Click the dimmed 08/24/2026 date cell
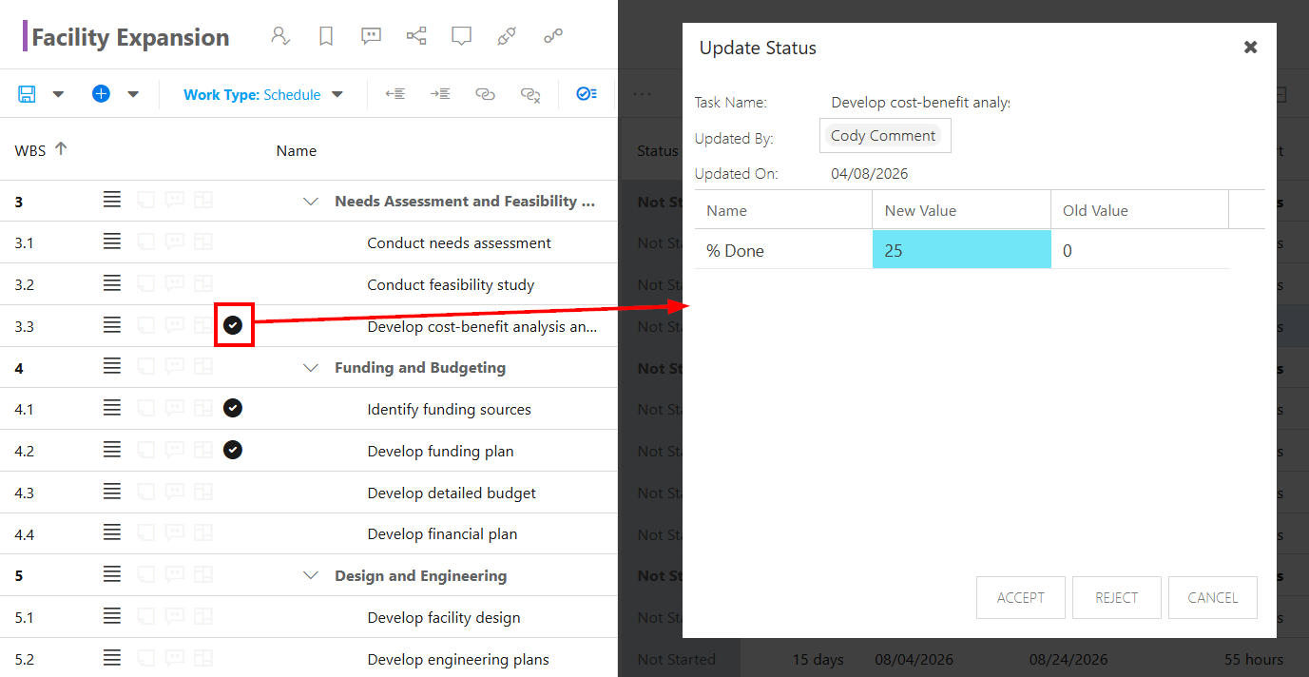 pyautogui.click(x=1068, y=659)
